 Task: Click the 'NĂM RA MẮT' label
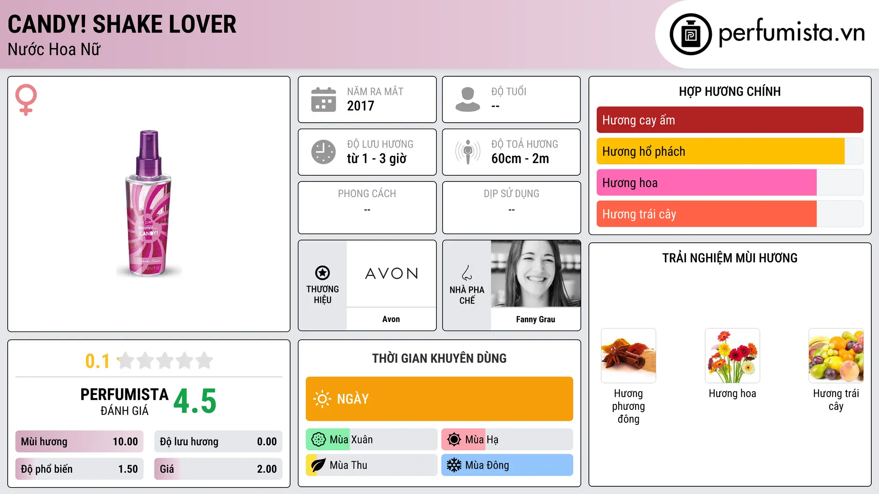pyautogui.click(x=375, y=91)
